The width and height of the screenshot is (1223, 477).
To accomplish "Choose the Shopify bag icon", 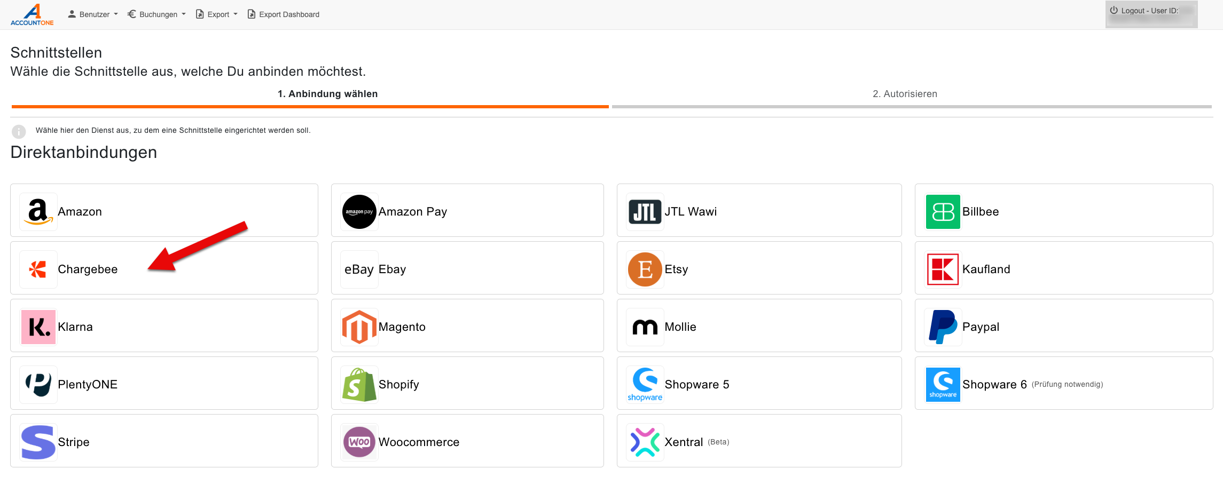I will [x=359, y=385].
